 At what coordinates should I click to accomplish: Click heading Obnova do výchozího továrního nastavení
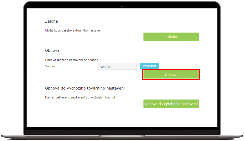click(85, 88)
